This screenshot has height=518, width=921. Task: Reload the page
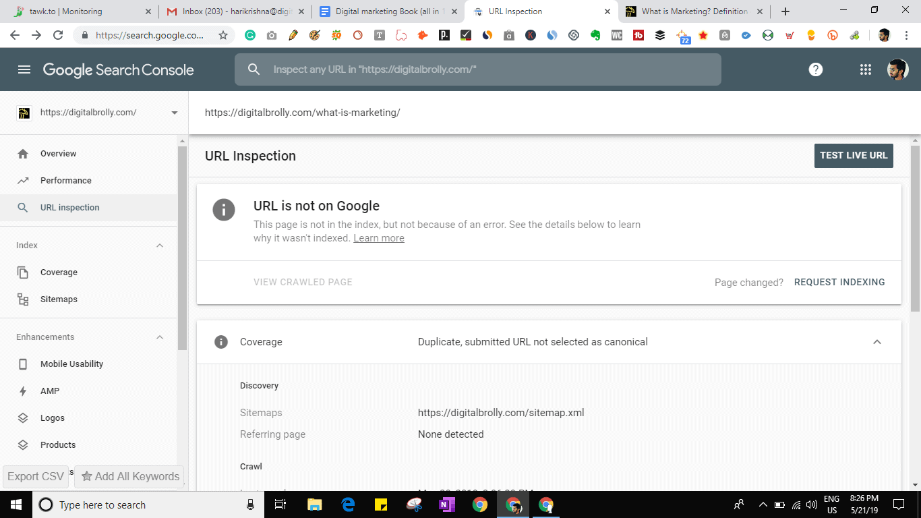(58, 35)
